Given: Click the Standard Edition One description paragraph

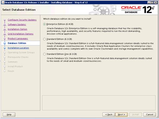Looking at the screenshot, I should 99,60.
